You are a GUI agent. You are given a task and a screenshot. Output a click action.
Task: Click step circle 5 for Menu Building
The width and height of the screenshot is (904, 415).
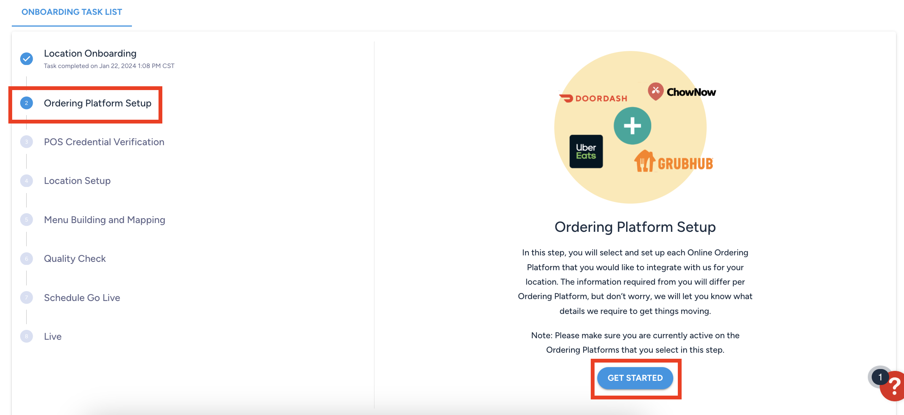tap(26, 219)
